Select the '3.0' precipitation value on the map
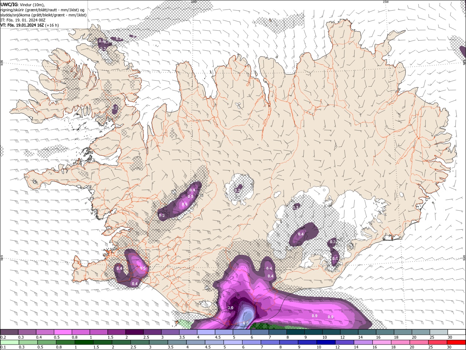Viewport: 466px width, 350px height. click(x=230, y=308)
